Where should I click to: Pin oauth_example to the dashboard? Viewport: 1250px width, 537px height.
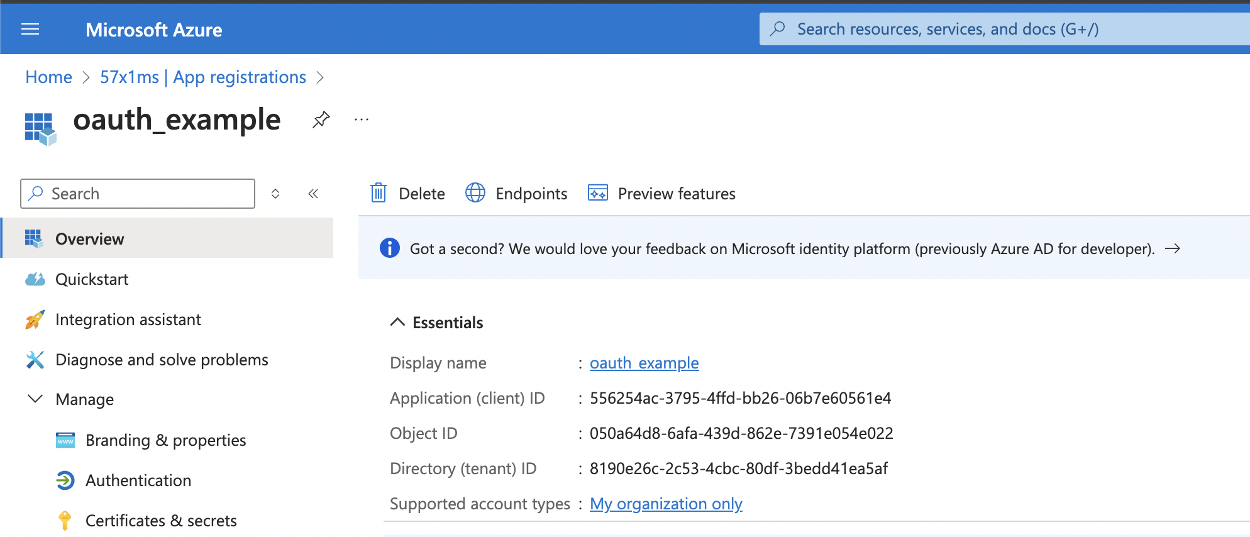click(321, 119)
